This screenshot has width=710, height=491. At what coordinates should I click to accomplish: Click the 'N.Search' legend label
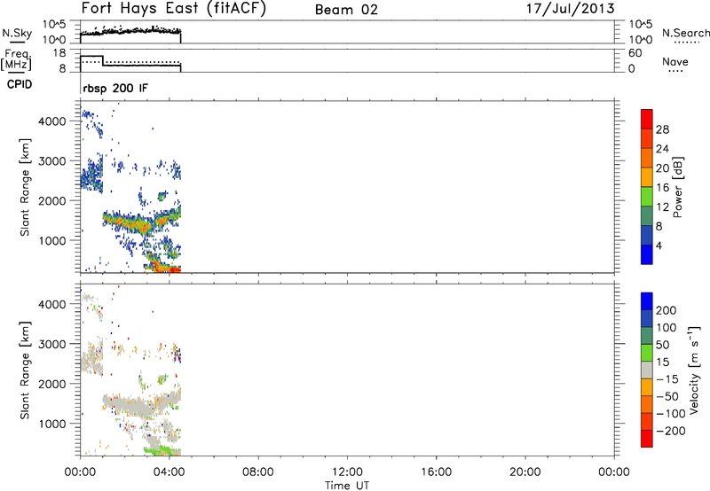(686, 33)
